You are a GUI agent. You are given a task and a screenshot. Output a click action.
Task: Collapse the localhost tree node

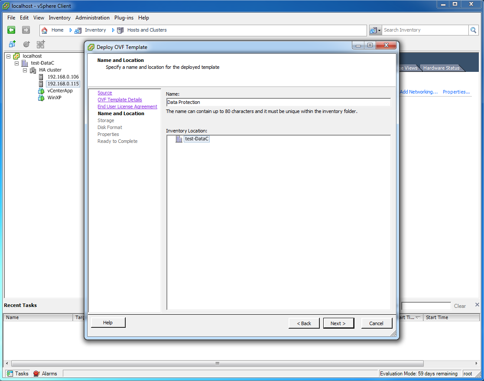(9, 56)
